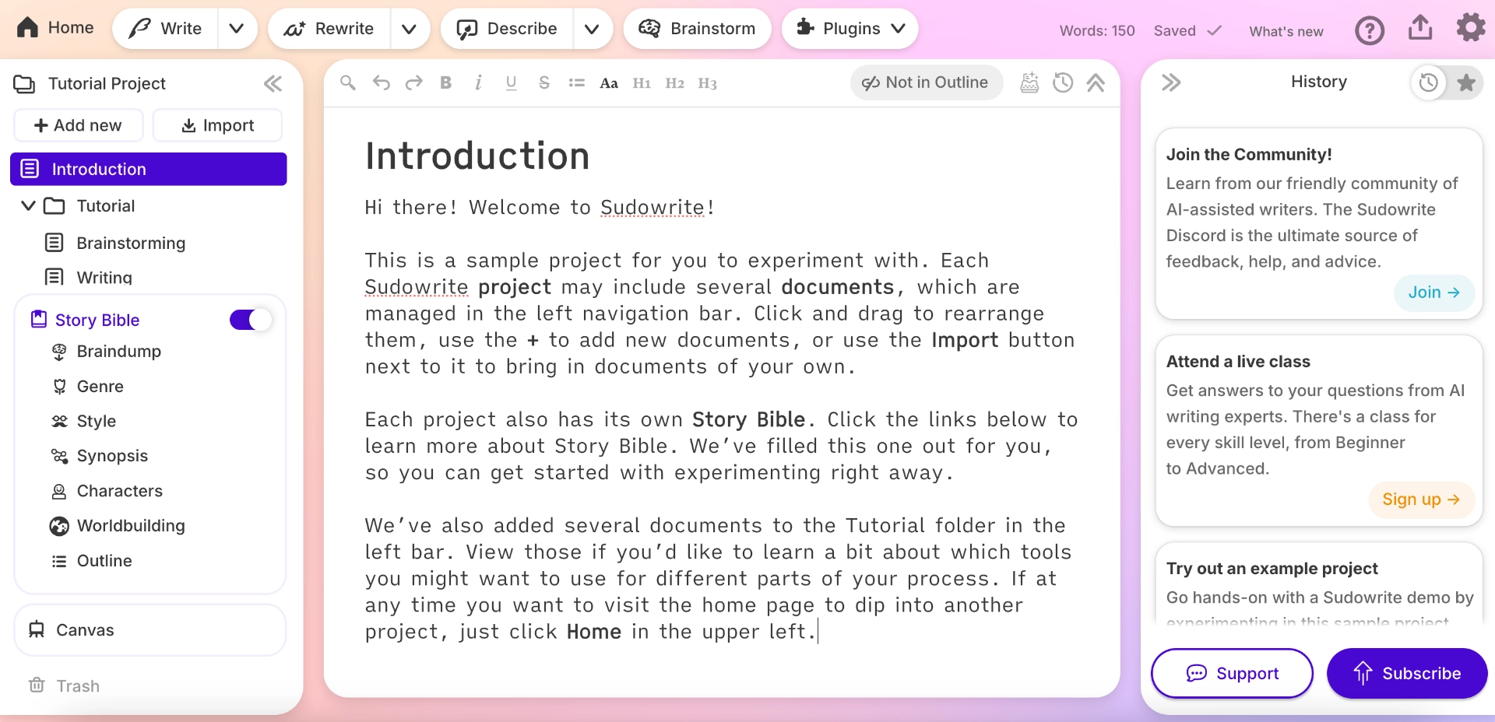Toggle italic formatting

click(x=478, y=82)
